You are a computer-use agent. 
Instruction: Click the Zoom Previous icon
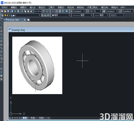pyautogui.click(x=53, y=11)
